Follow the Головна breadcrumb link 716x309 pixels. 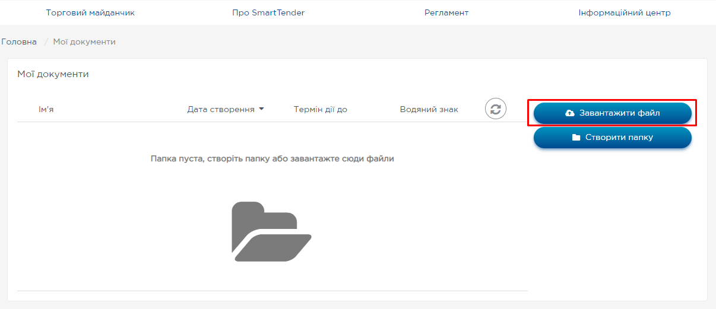click(19, 42)
